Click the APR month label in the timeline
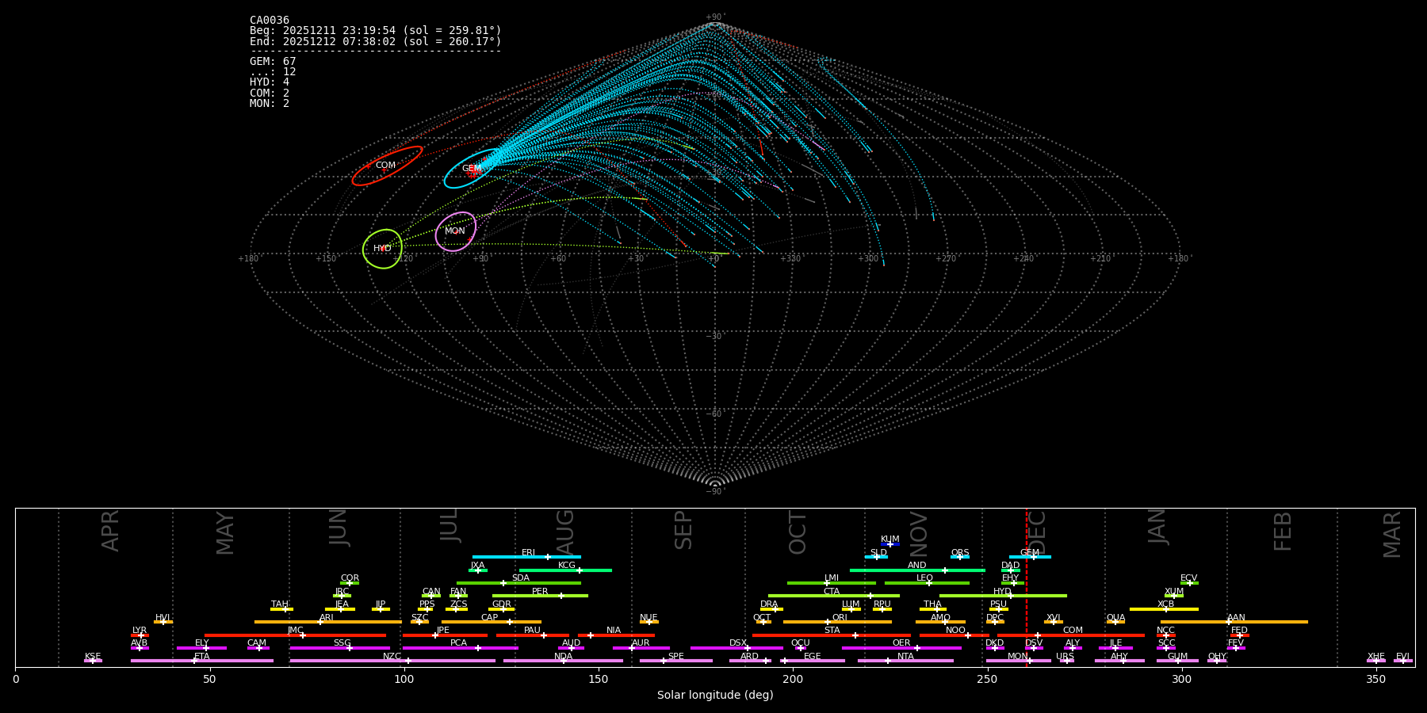 point(110,531)
